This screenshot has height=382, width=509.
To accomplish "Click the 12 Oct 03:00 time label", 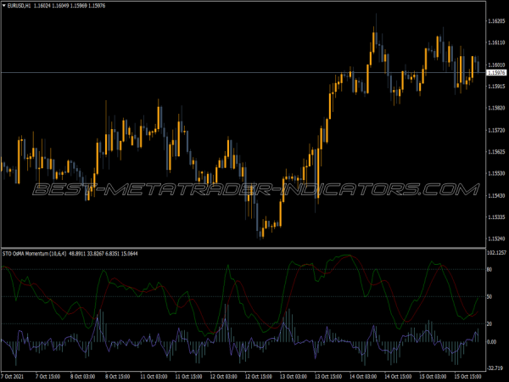I will (x=223, y=376).
